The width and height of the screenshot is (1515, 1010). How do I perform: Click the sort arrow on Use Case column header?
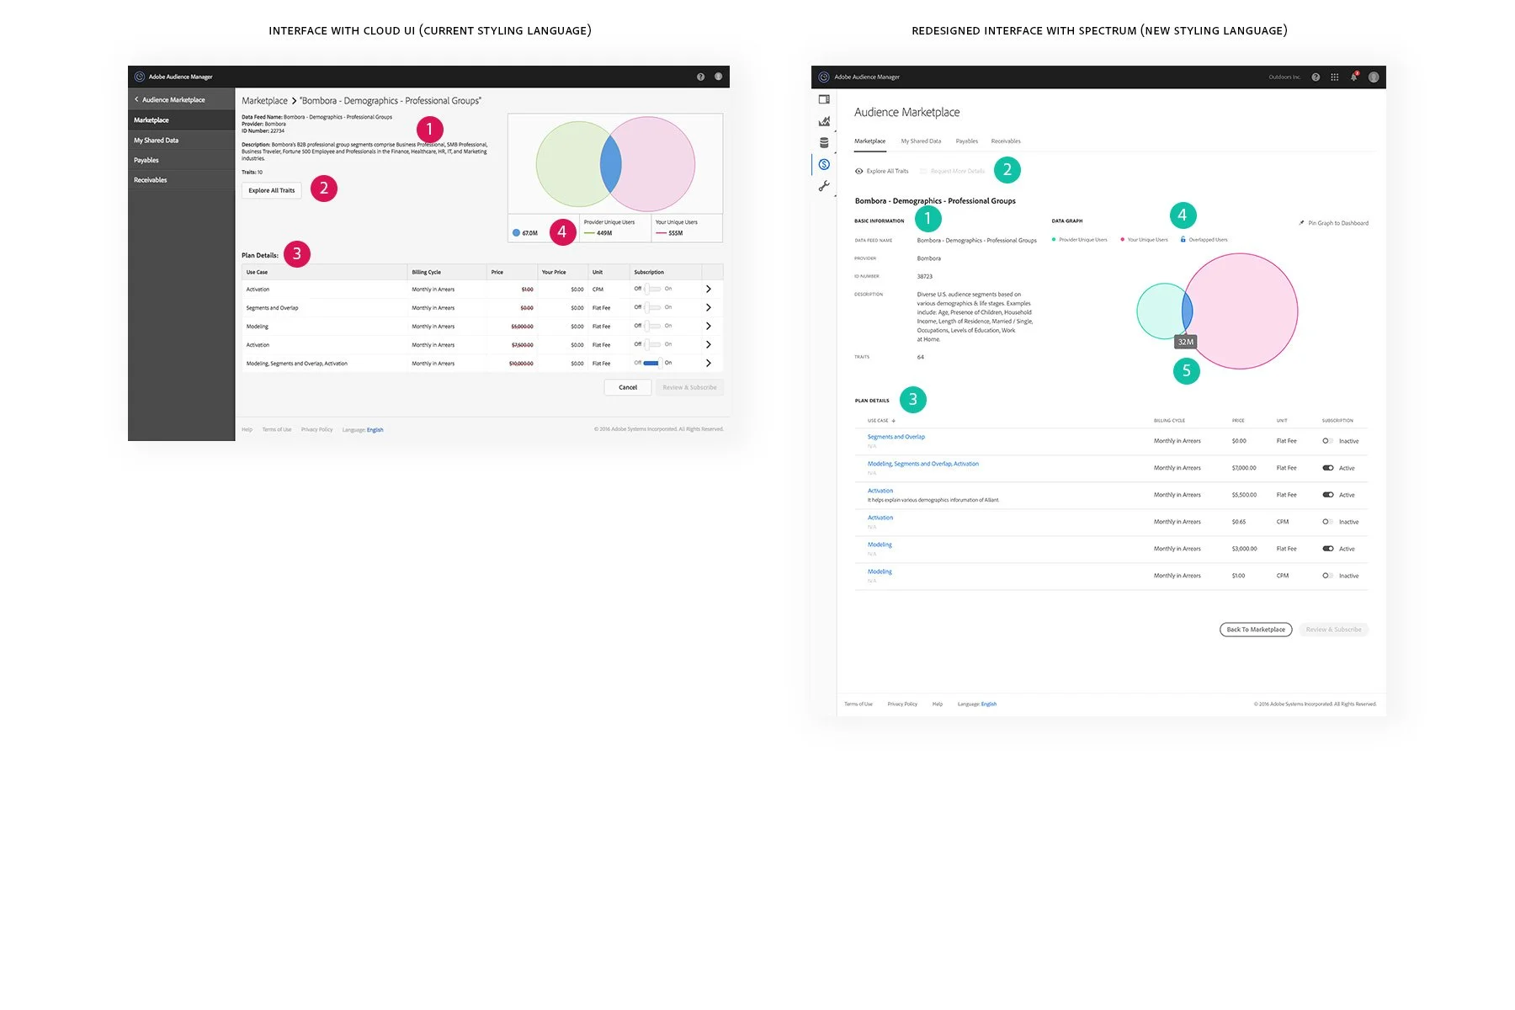click(894, 420)
